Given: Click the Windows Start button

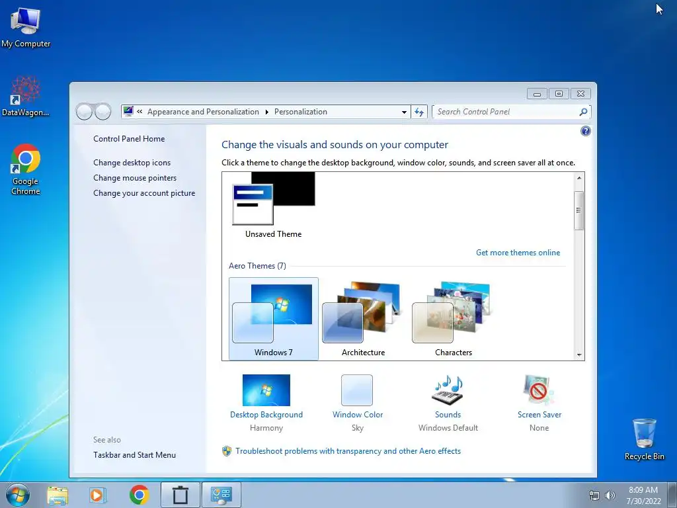Looking at the screenshot, I should click(18, 495).
